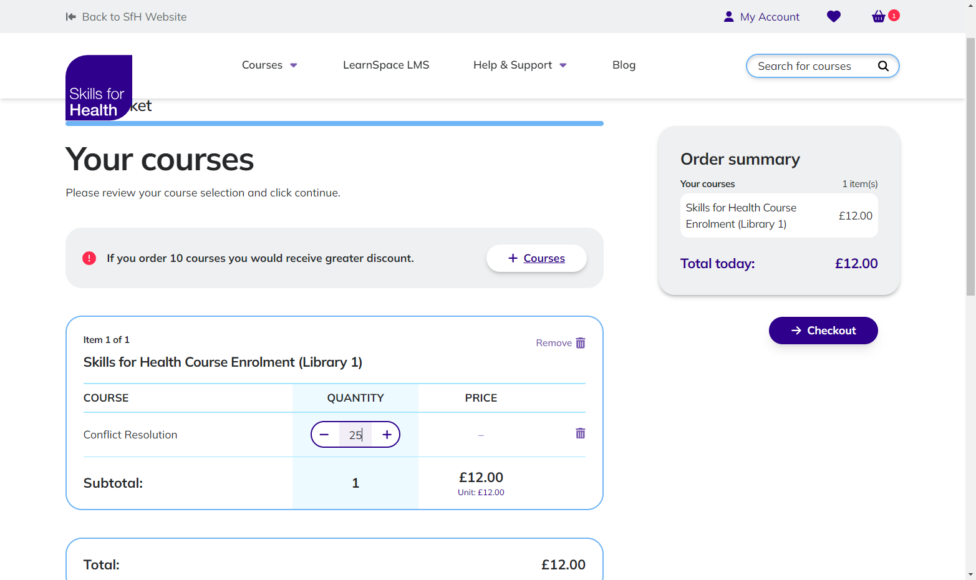Click the 'Item 1 of 1' label

[107, 340]
